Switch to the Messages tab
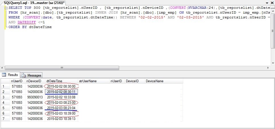Image resolution: width=275 pixels, height=129 pixels. 32,75
